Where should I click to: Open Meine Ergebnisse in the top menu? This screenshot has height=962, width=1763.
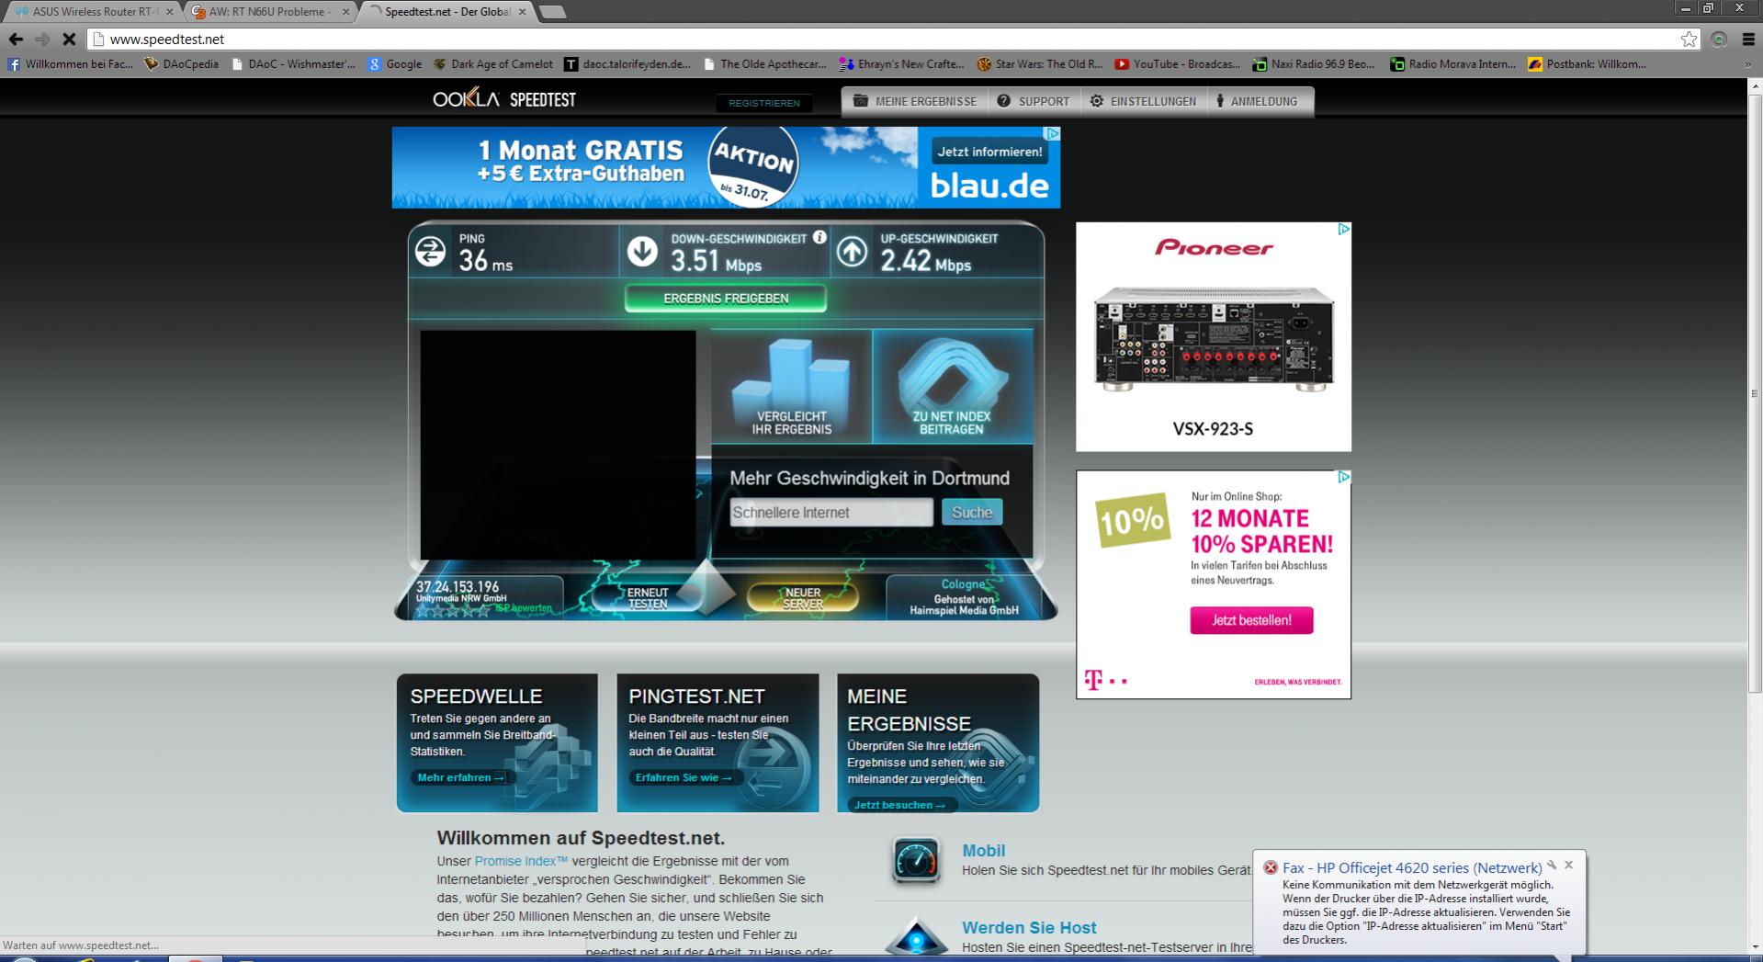tap(915, 101)
